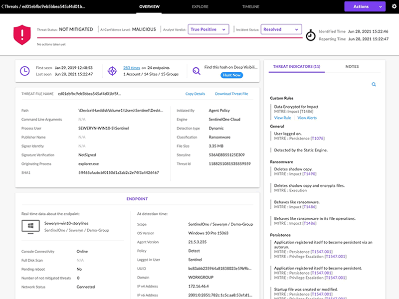Switch to the OVERVIEW tab
The height and width of the screenshot is (299, 399).
(x=149, y=6)
